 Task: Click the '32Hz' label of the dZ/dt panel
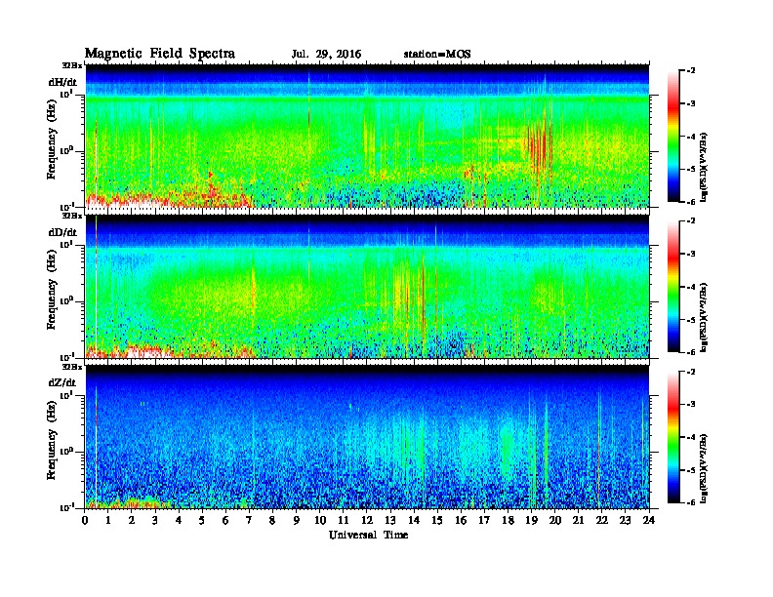[71, 367]
